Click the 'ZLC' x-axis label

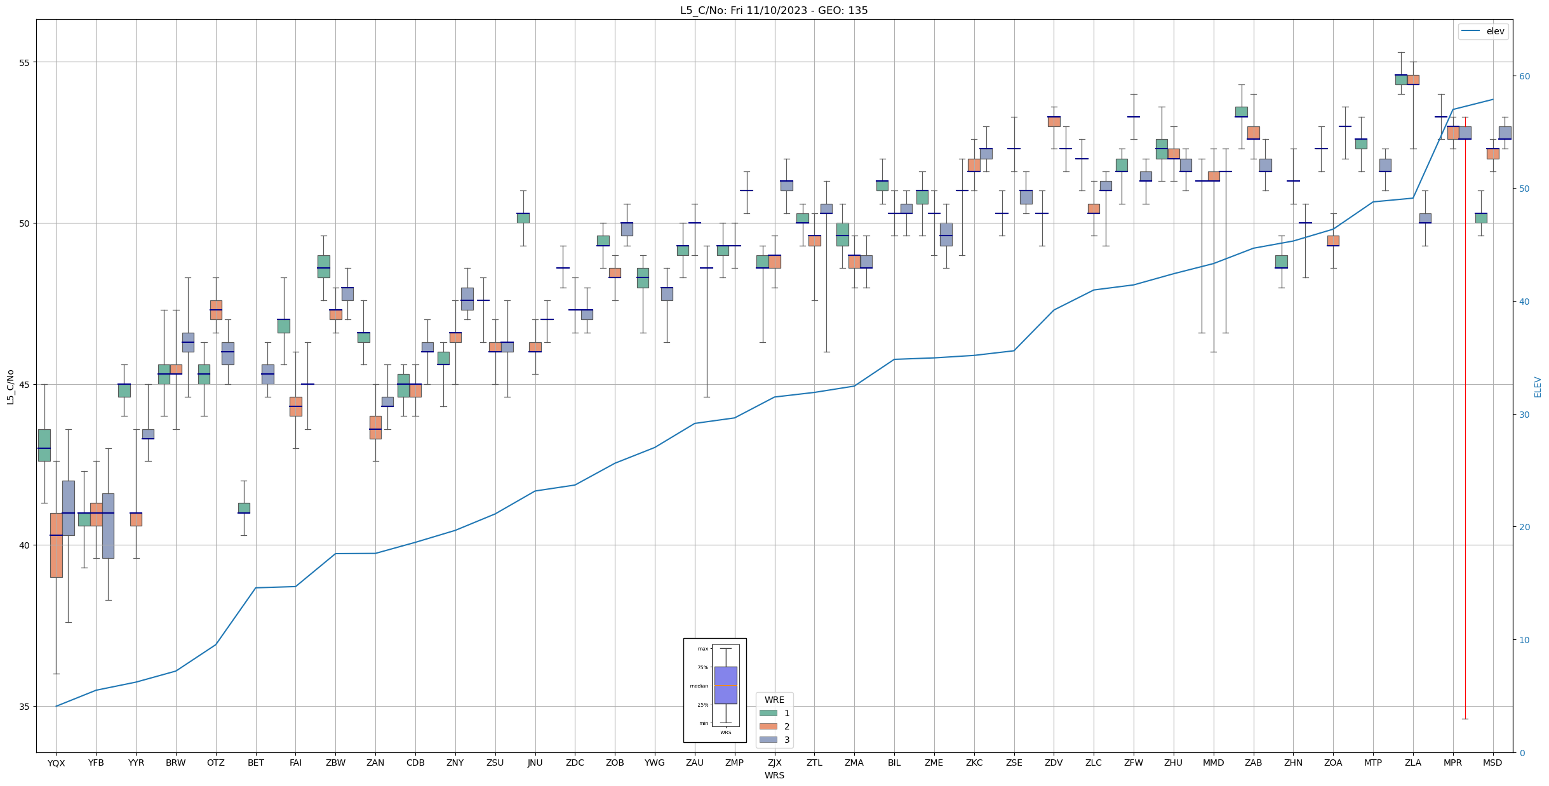click(1094, 763)
